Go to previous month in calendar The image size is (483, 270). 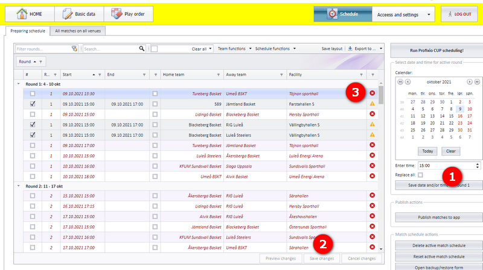[x=408, y=82]
